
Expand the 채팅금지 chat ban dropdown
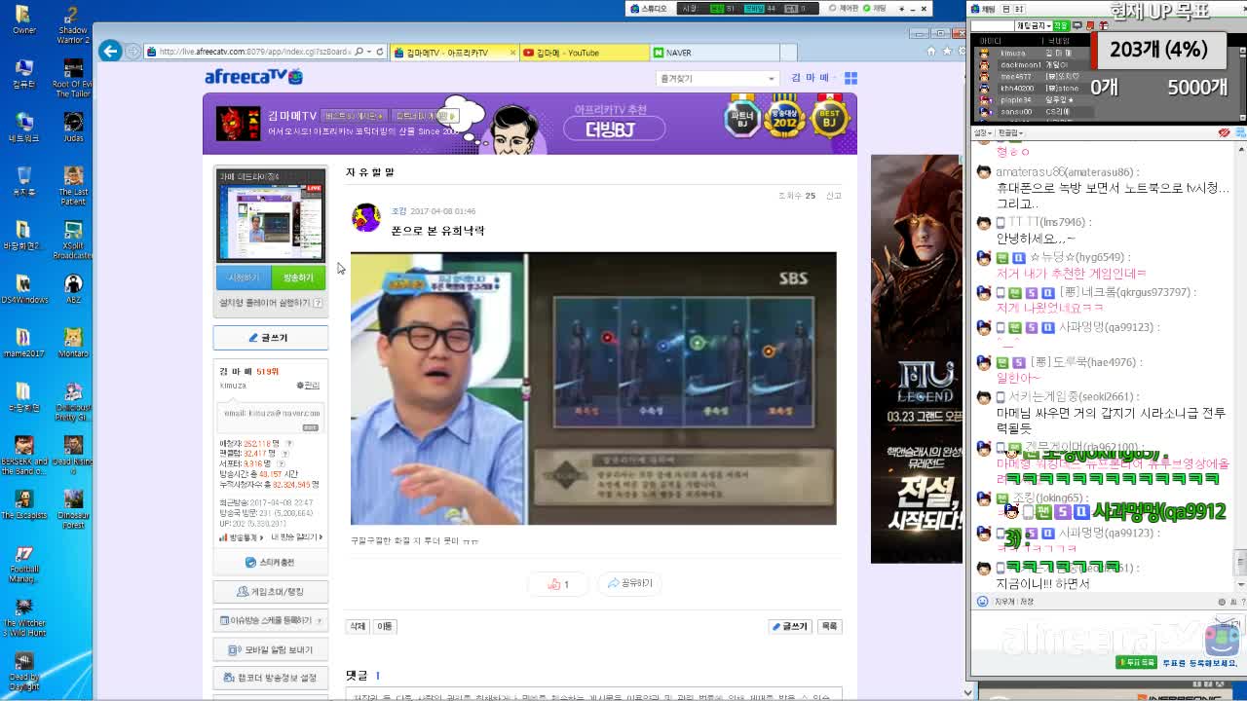click(x=1035, y=25)
